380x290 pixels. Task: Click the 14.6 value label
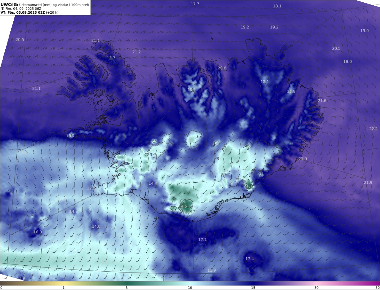tap(21, 279)
